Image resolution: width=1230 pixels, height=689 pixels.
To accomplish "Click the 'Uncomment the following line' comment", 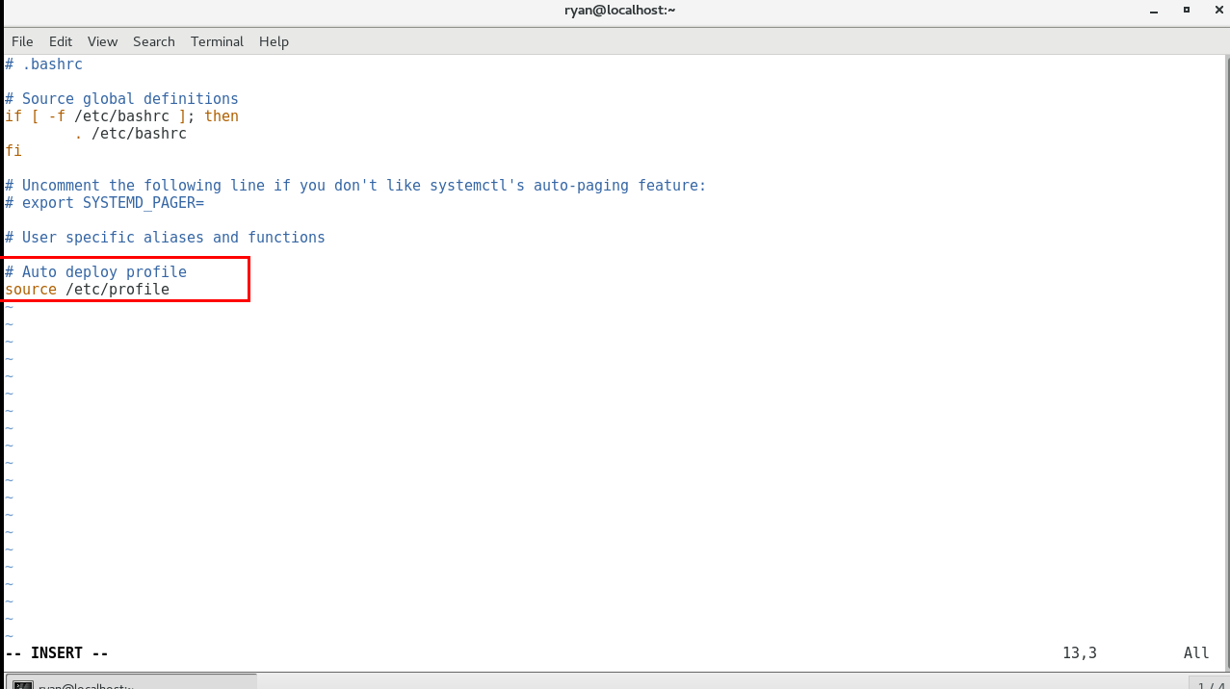I will pos(355,186).
